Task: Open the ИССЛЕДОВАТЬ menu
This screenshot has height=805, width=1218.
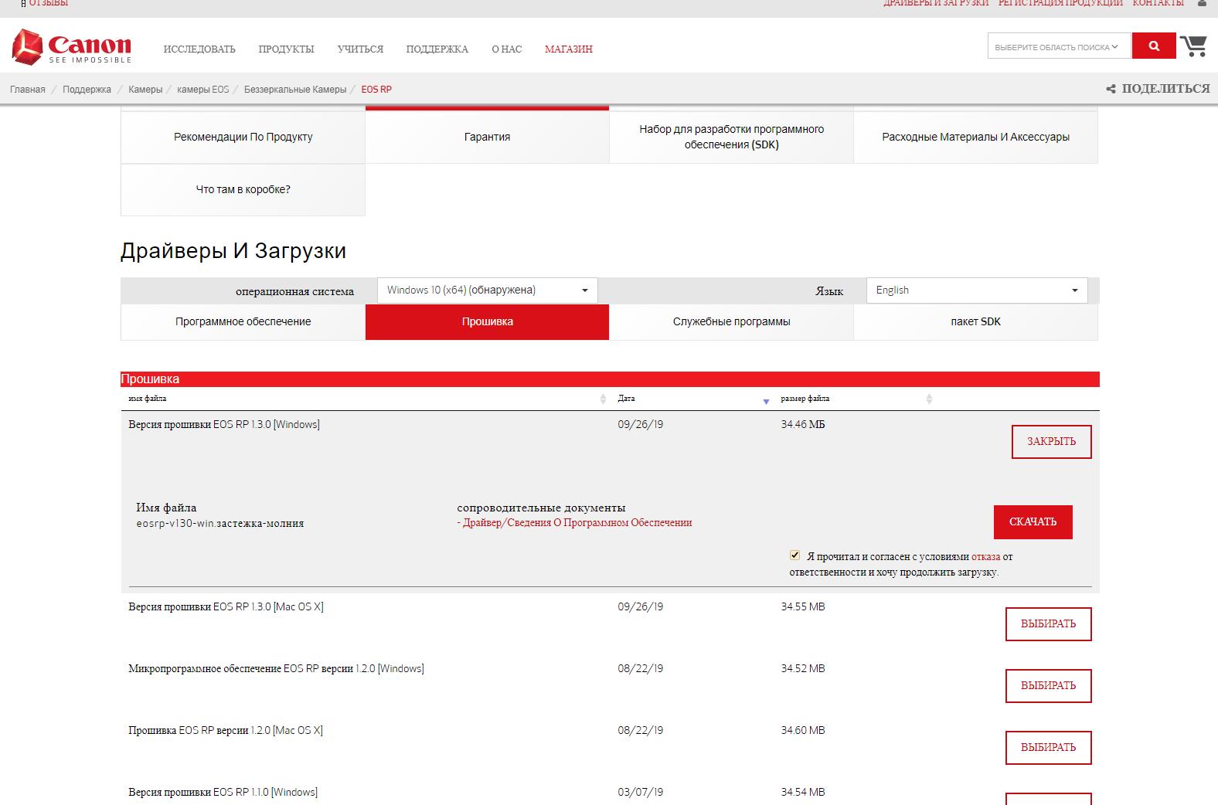Action: [x=199, y=49]
